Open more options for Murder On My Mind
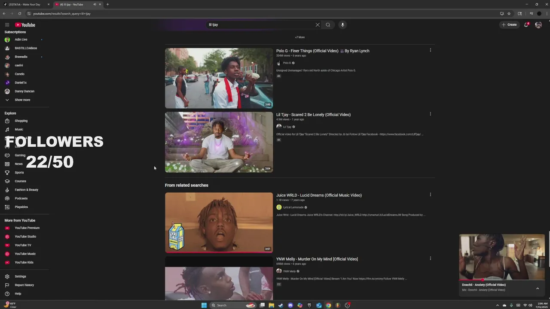This screenshot has width=550, height=309. (x=430, y=258)
